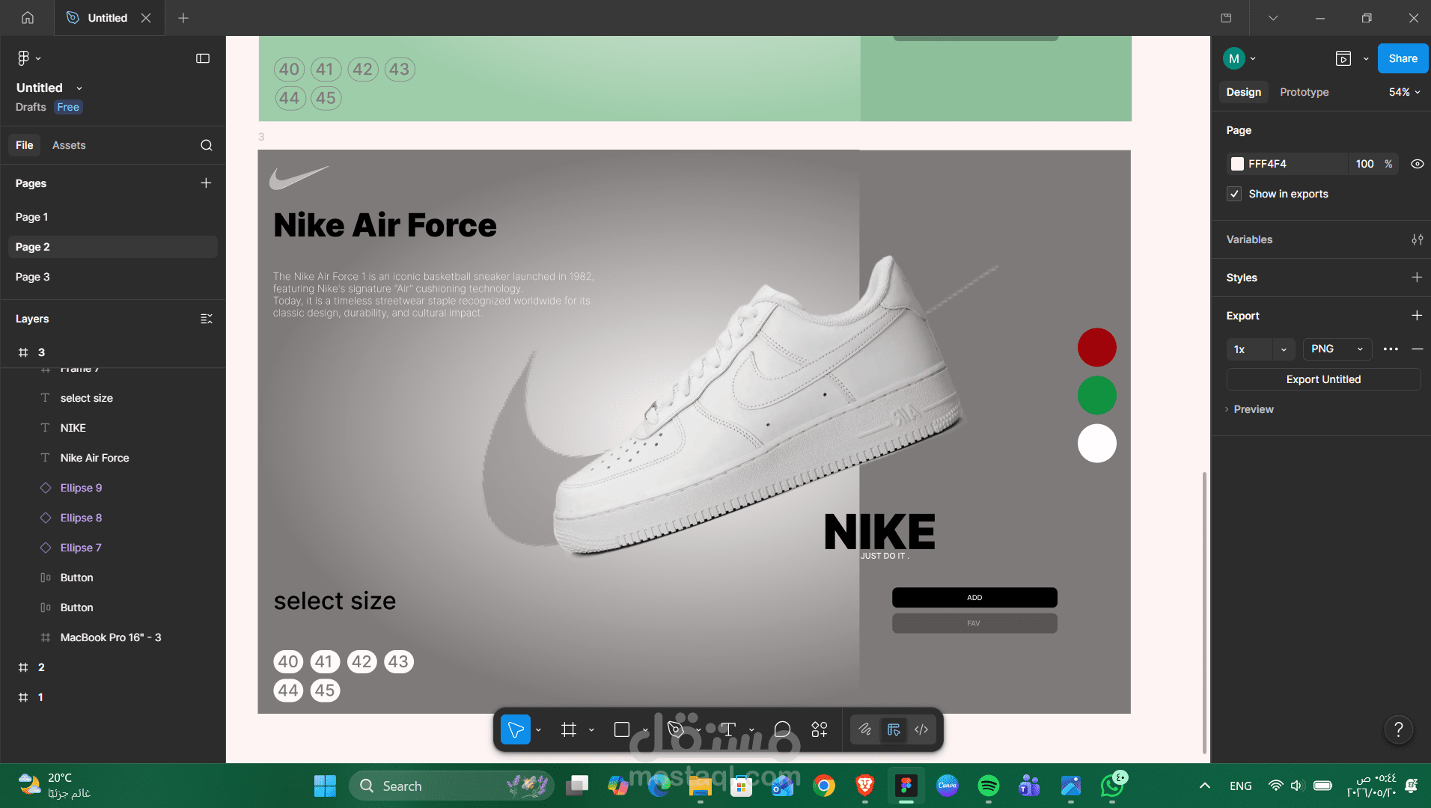The image size is (1431, 808).
Task: Open export more options ellipsis
Action: click(1391, 349)
